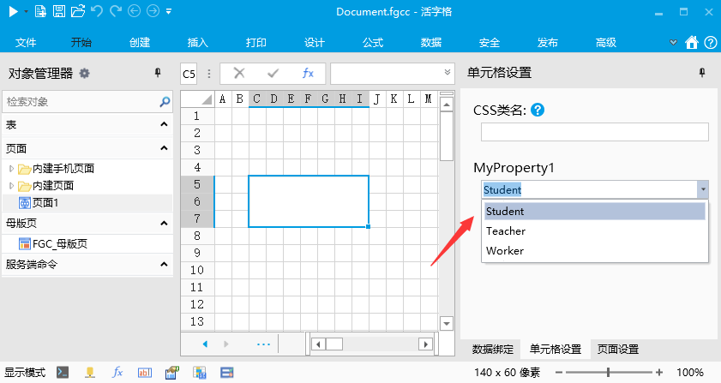The image size is (721, 383).
Task: Expand the 内建手机页面 folder
Action: [11, 169]
